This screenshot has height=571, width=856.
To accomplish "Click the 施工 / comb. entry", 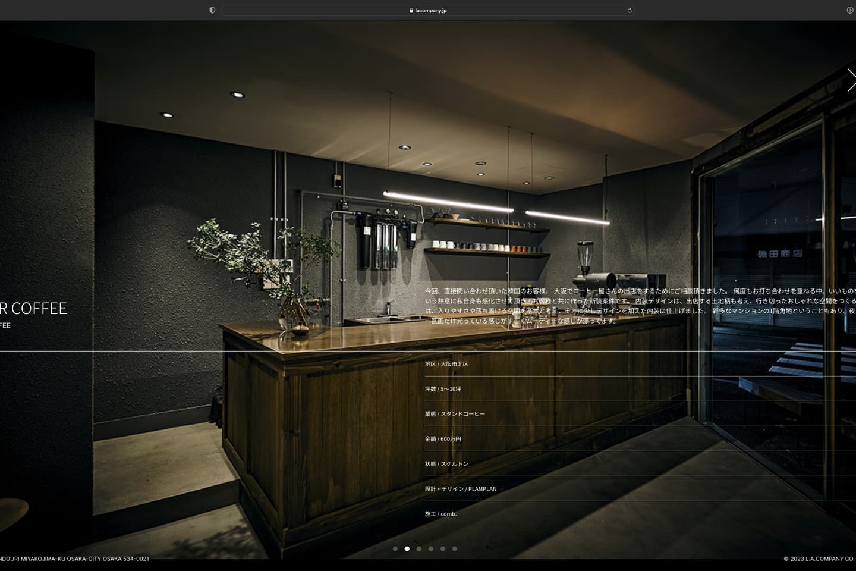I will pyautogui.click(x=440, y=514).
